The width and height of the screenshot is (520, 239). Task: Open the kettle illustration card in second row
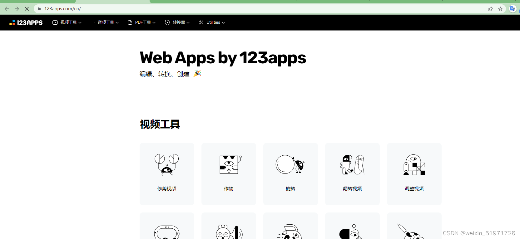click(x=290, y=226)
